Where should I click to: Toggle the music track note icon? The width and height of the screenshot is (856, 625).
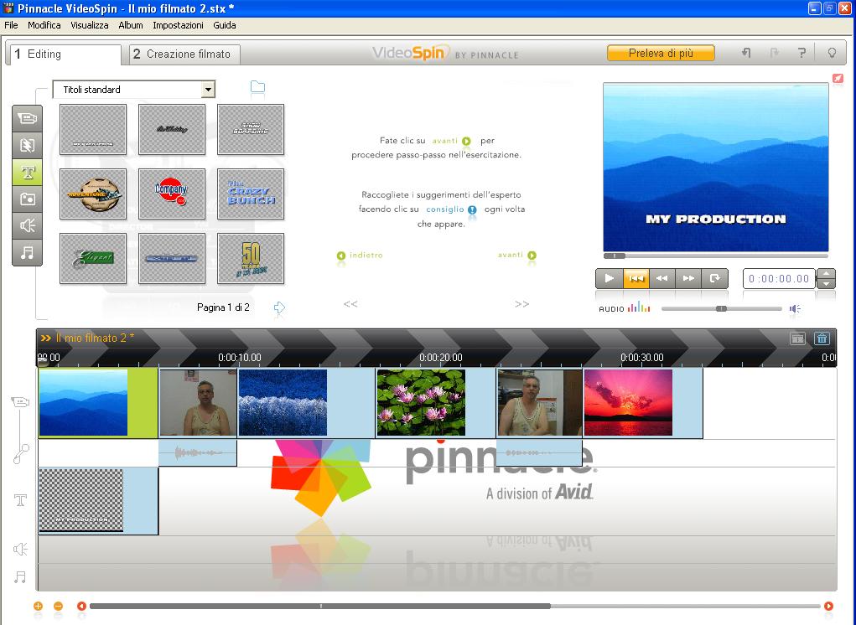20,577
